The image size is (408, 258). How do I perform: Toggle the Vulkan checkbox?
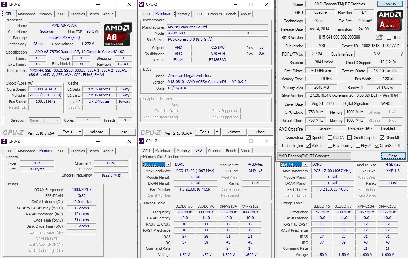308,146
